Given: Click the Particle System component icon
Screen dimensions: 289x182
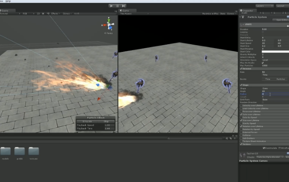Looking at the screenshot, I should click(243, 17).
